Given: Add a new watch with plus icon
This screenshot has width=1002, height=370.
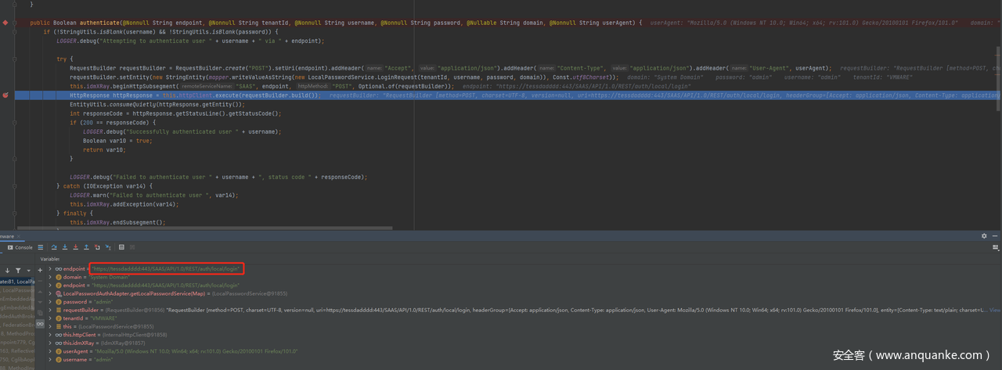Looking at the screenshot, I should pos(41,270).
